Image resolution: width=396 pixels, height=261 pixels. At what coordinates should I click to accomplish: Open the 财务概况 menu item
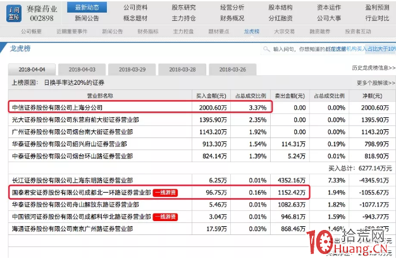232,18
